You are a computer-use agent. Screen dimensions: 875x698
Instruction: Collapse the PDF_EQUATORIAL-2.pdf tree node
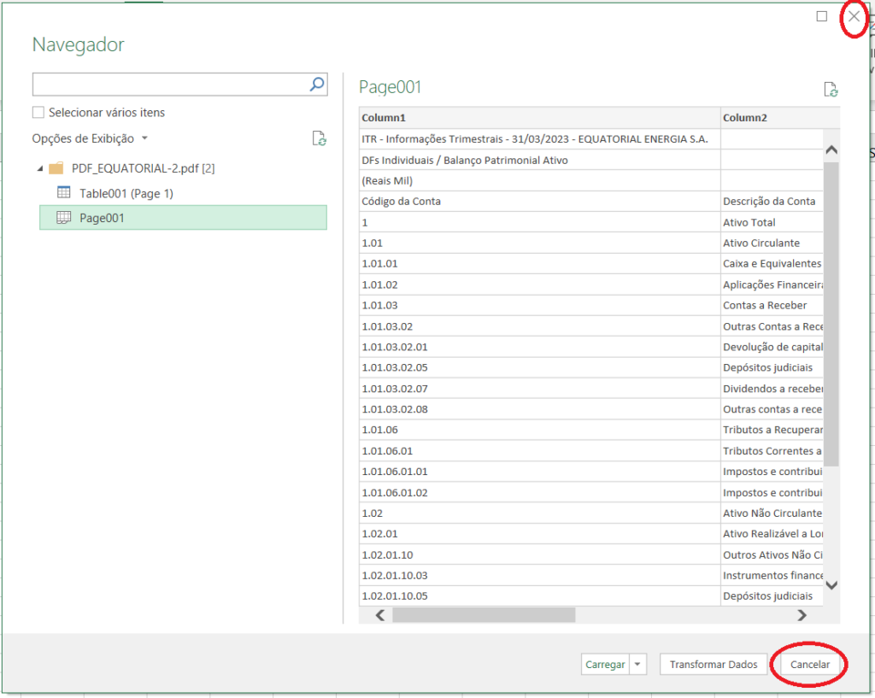point(40,168)
